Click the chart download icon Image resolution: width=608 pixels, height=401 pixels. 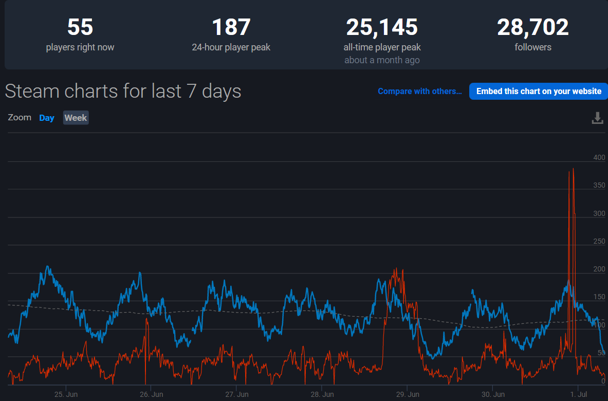[597, 118]
